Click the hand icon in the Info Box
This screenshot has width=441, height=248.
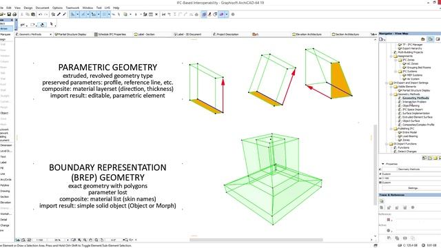coord(42,25)
